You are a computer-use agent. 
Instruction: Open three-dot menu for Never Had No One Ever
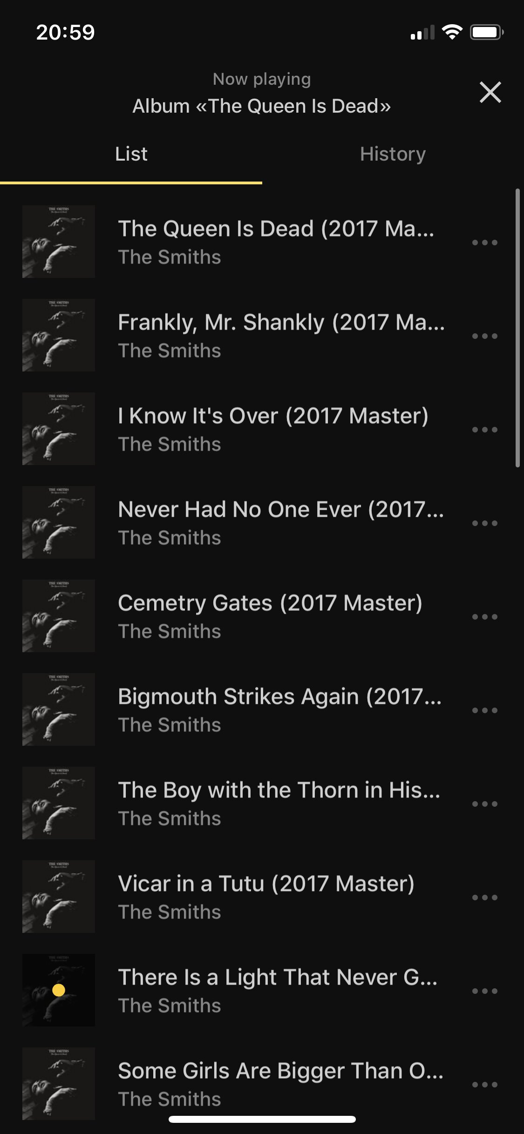click(485, 523)
